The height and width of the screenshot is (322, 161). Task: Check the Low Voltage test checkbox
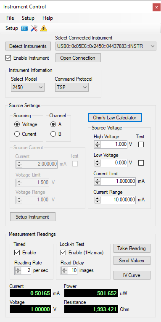click(141, 163)
